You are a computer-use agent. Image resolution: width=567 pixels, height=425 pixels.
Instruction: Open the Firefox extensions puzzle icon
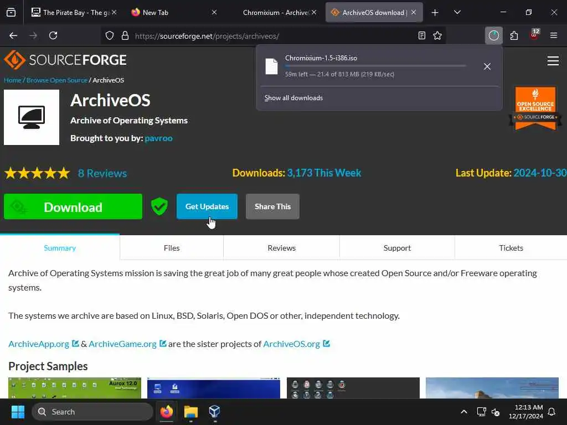click(514, 35)
